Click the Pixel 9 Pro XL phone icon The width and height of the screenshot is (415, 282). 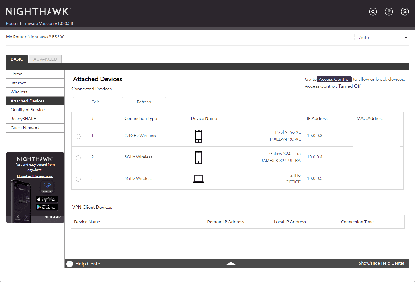(198, 136)
